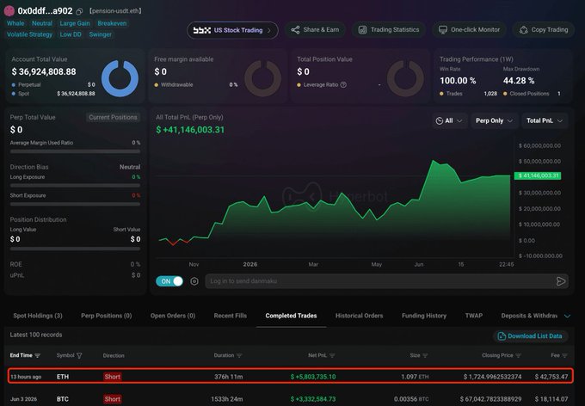Open the Total PnL dropdown
The image size is (585, 406).
click(545, 120)
